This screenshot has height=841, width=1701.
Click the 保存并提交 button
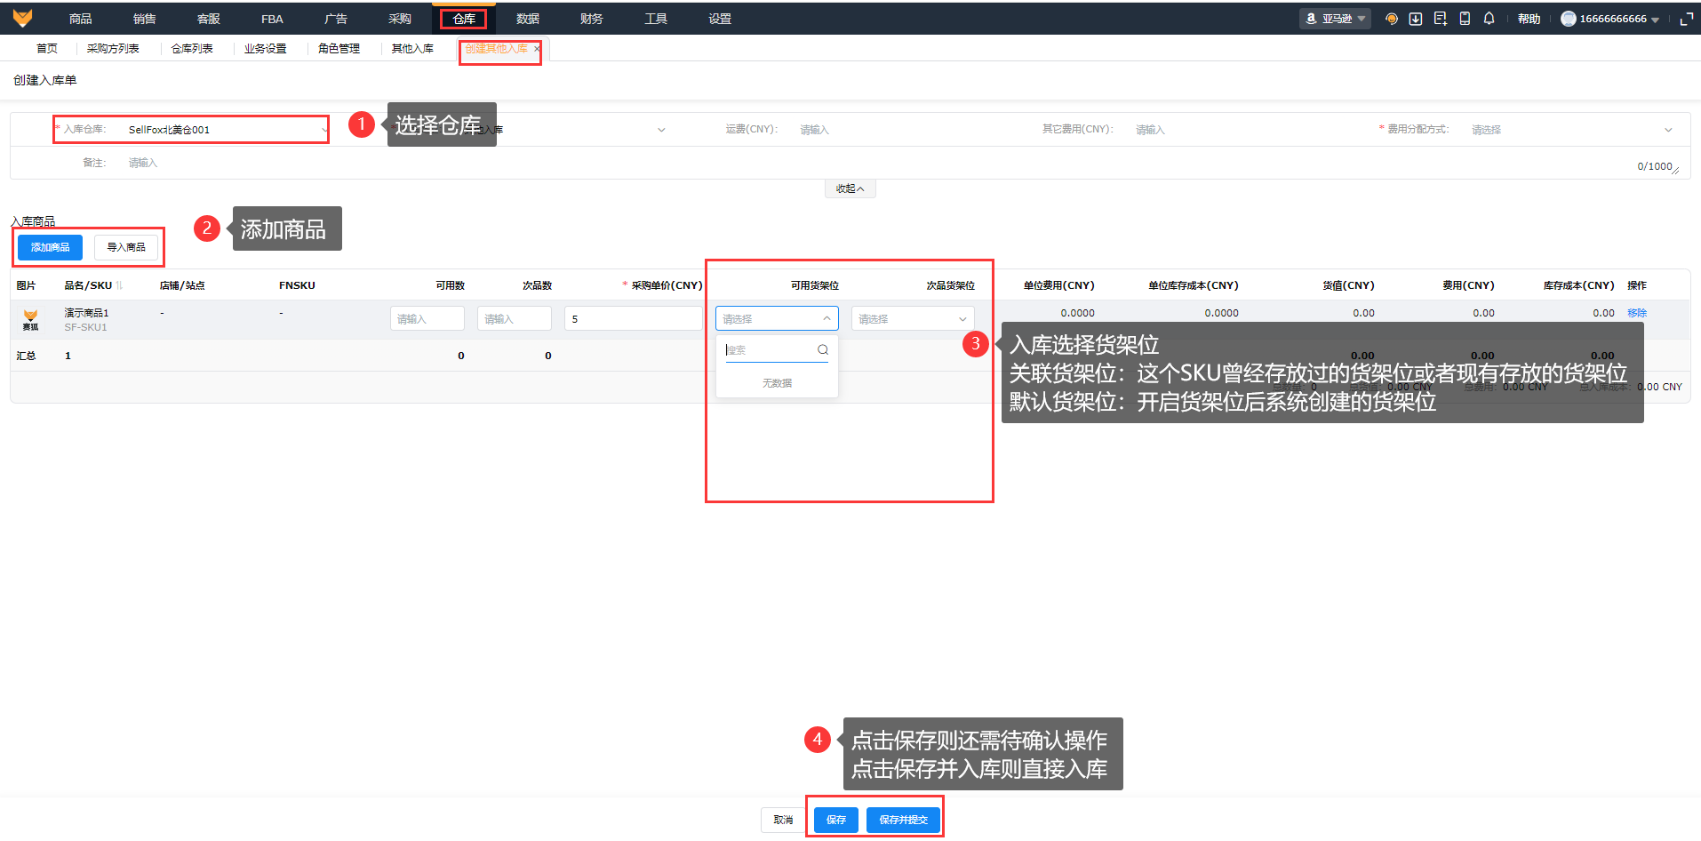[x=904, y=820]
